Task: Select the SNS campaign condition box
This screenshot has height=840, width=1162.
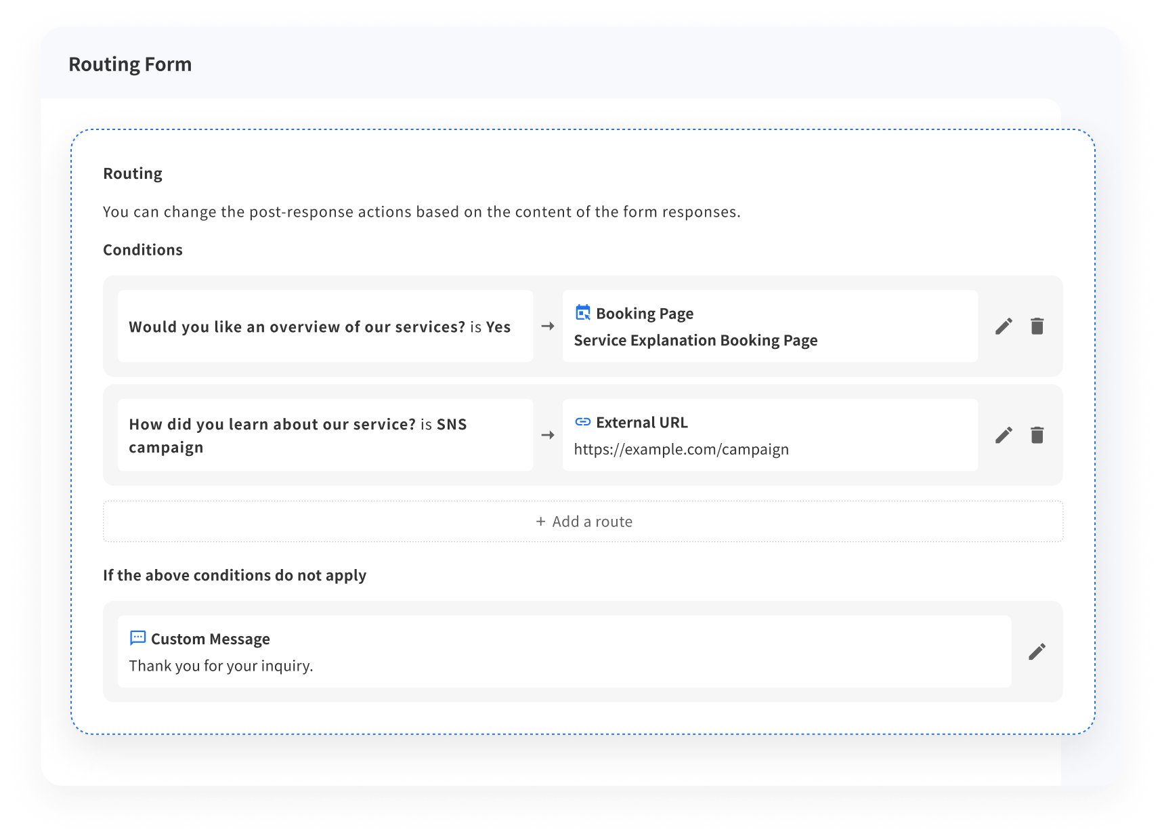Action: (326, 434)
